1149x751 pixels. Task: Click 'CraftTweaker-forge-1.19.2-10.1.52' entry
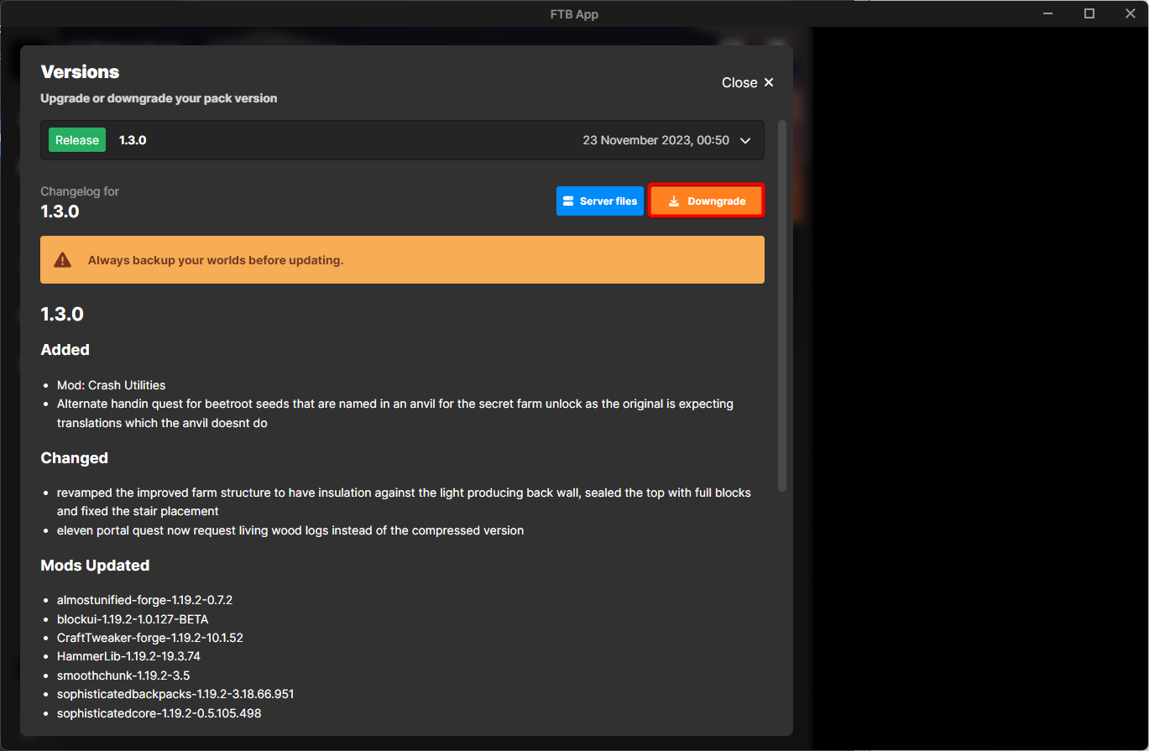[x=149, y=638]
